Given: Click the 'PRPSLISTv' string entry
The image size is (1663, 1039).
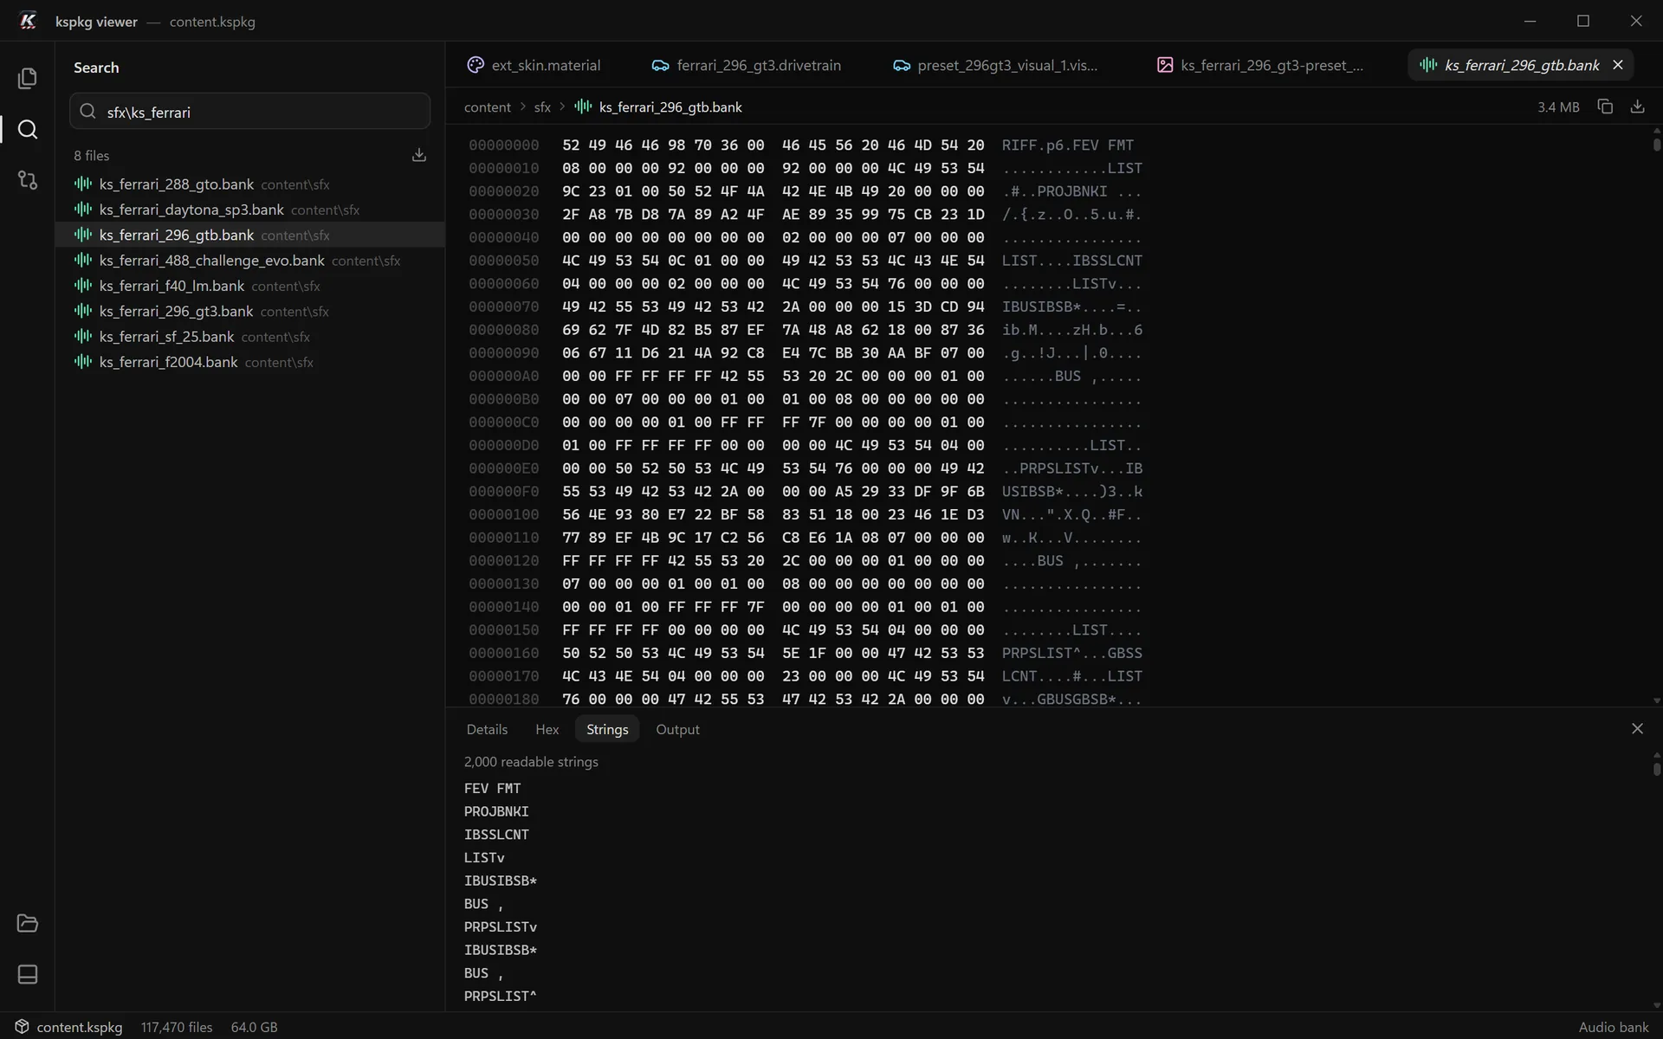Looking at the screenshot, I should pyautogui.click(x=501, y=927).
